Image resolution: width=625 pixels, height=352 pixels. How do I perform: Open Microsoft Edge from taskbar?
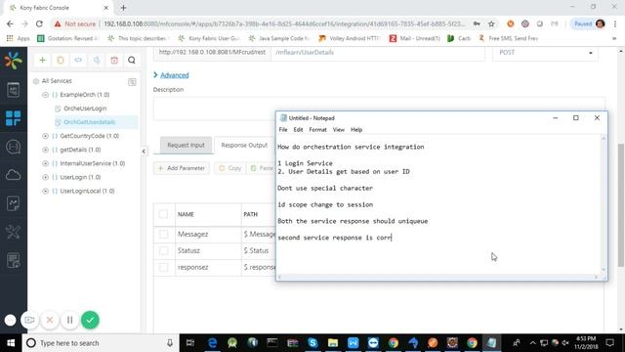tap(213, 343)
